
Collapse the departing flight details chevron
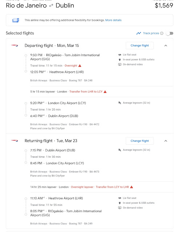166,46
